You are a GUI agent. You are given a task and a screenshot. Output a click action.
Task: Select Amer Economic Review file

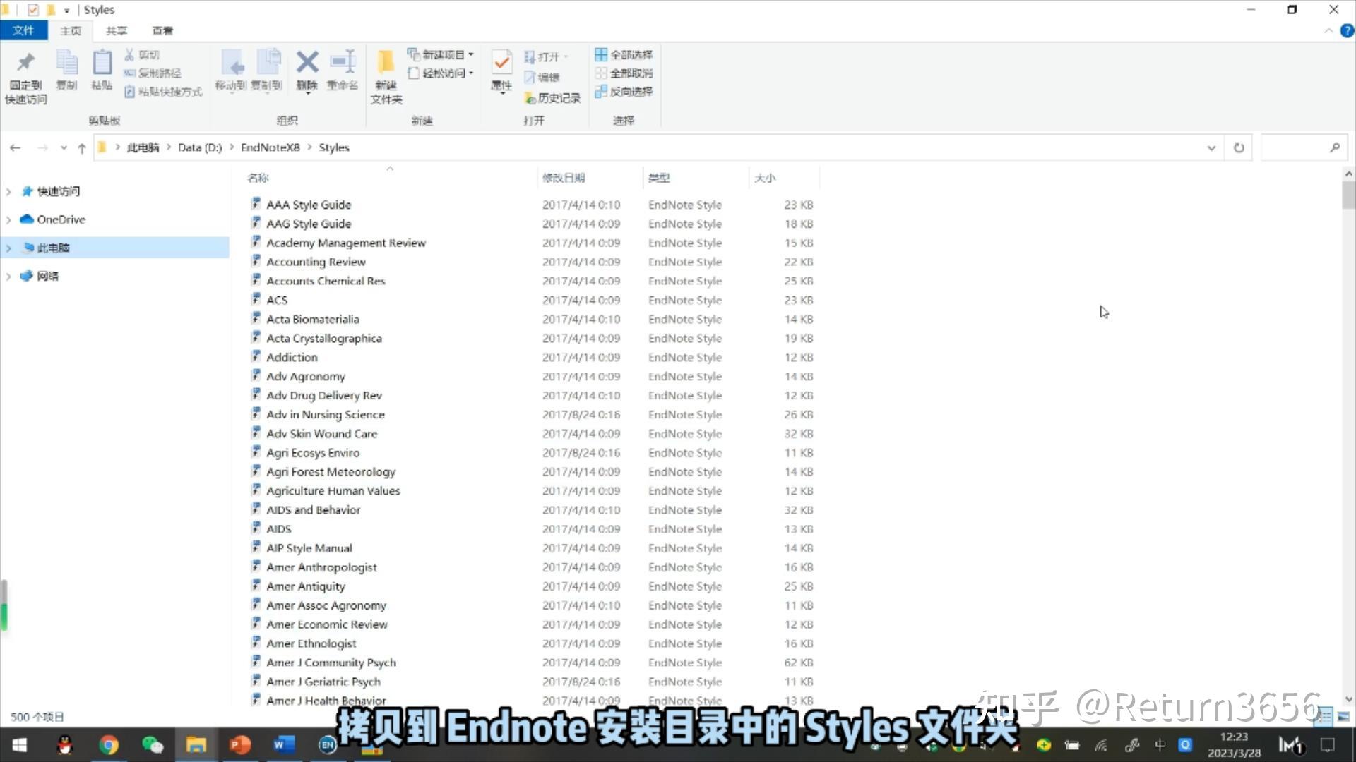pyautogui.click(x=327, y=624)
